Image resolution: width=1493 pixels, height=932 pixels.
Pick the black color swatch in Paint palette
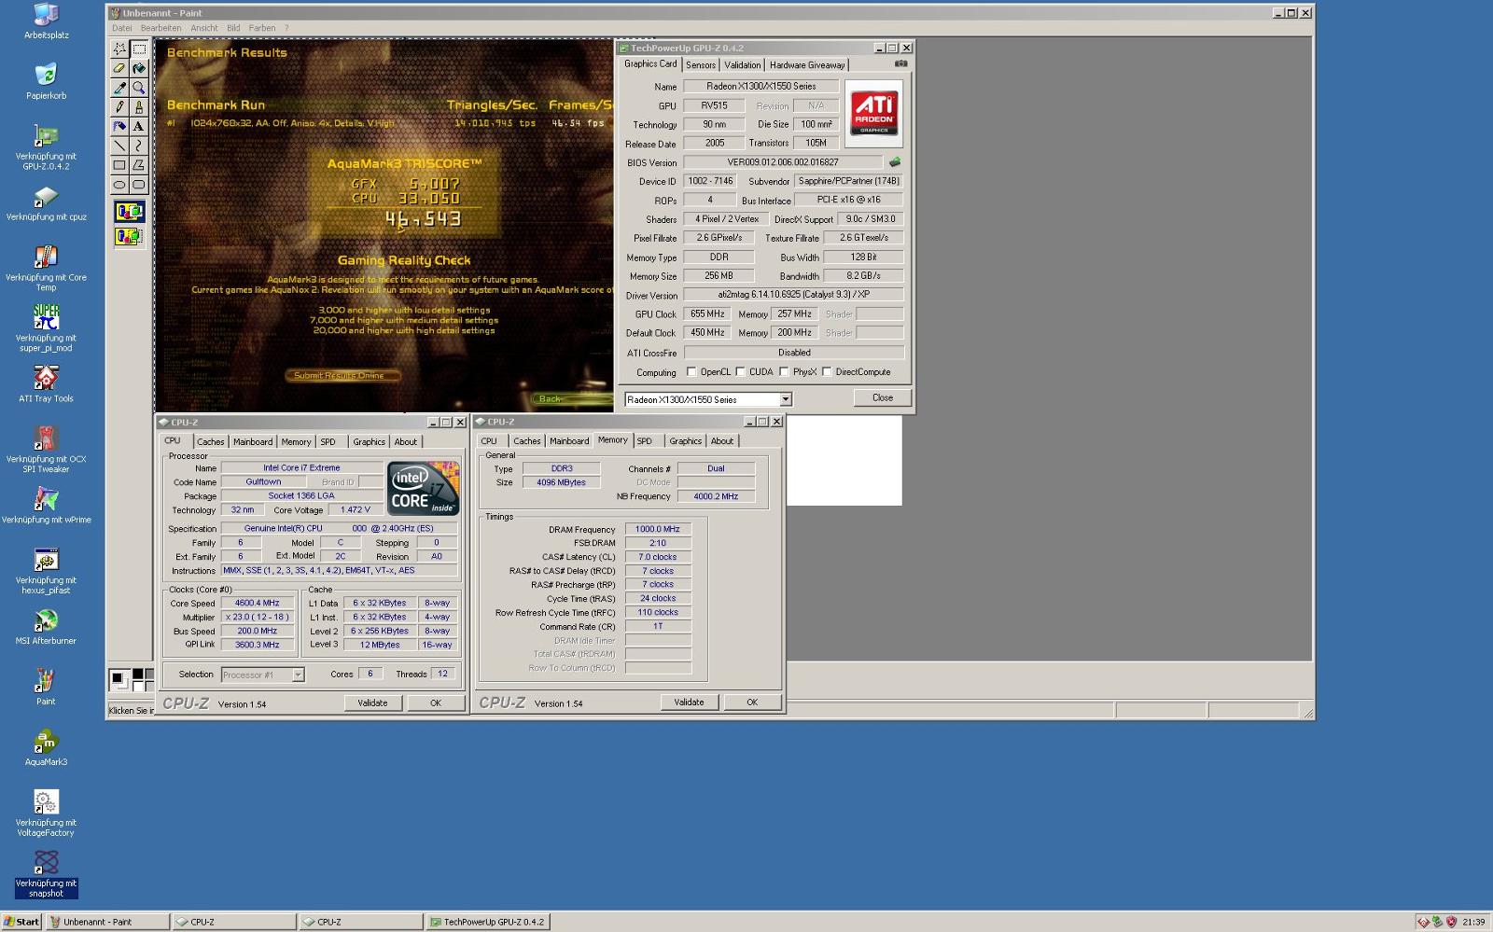coord(138,674)
